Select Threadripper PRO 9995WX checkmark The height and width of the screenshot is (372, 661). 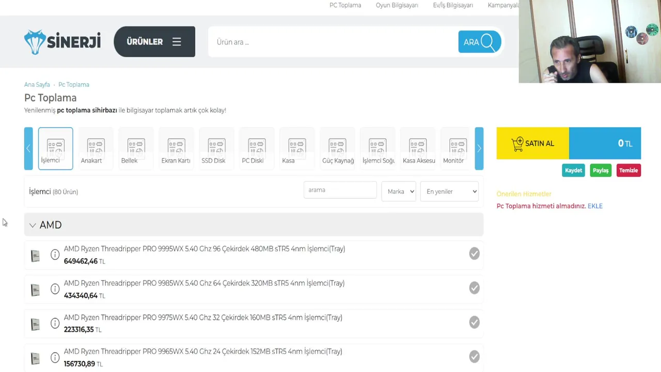click(474, 254)
